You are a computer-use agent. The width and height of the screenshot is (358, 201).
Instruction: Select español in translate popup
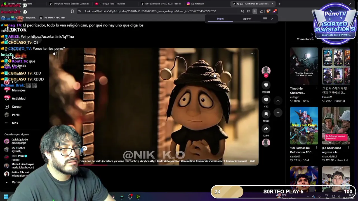(247, 19)
